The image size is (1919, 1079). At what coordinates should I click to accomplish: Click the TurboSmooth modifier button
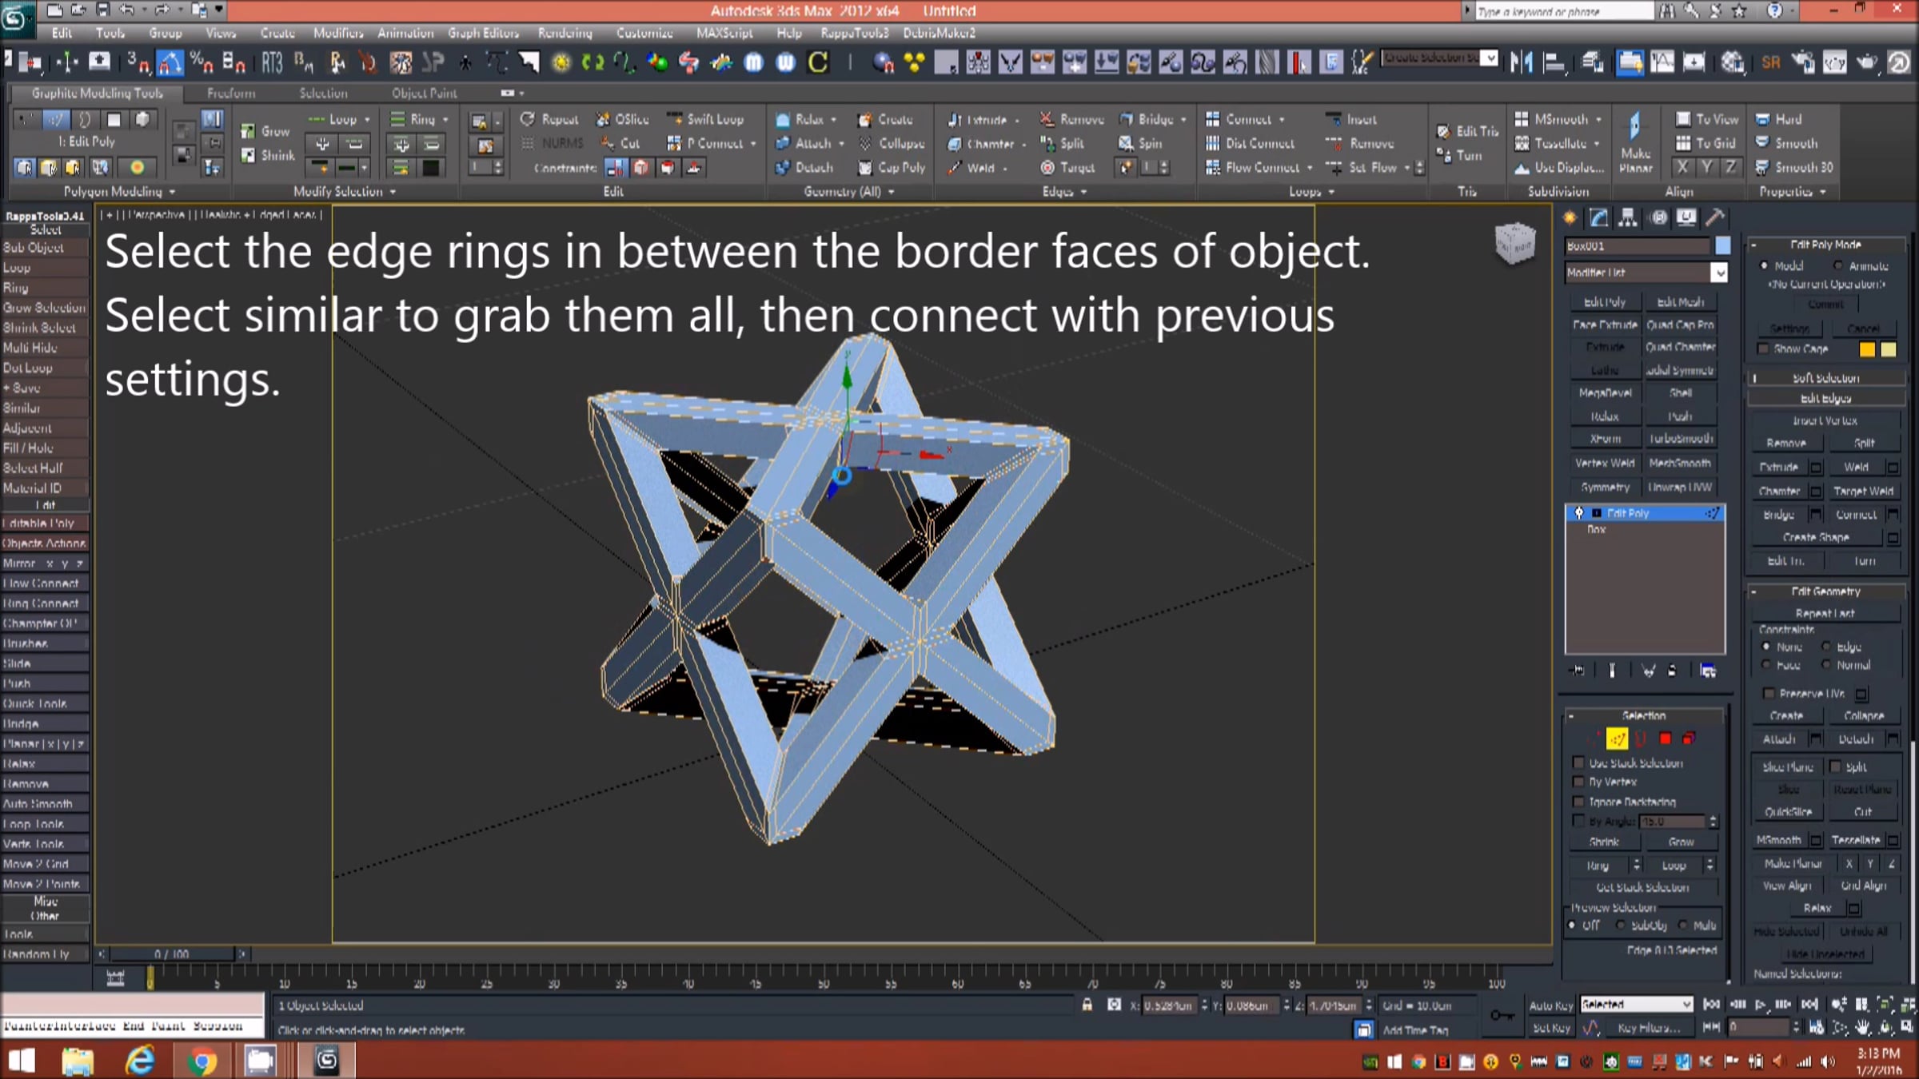point(1680,439)
